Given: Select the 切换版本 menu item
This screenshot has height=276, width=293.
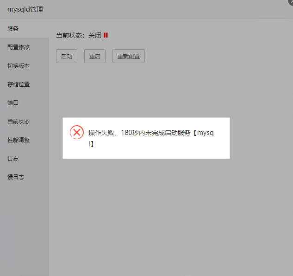Looking at the screenshot, I should [24, 65].
